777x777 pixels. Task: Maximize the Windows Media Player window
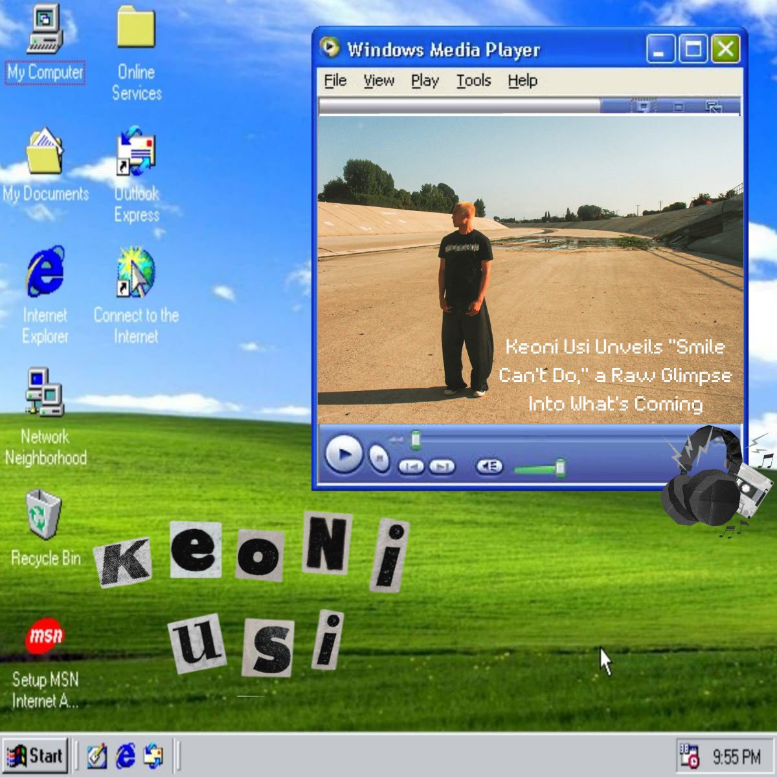click(693, 49)
